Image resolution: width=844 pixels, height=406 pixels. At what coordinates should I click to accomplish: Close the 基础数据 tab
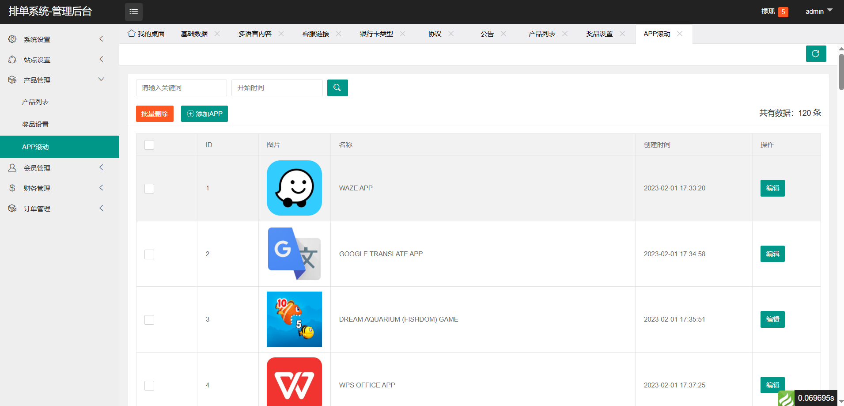(217, 34)
